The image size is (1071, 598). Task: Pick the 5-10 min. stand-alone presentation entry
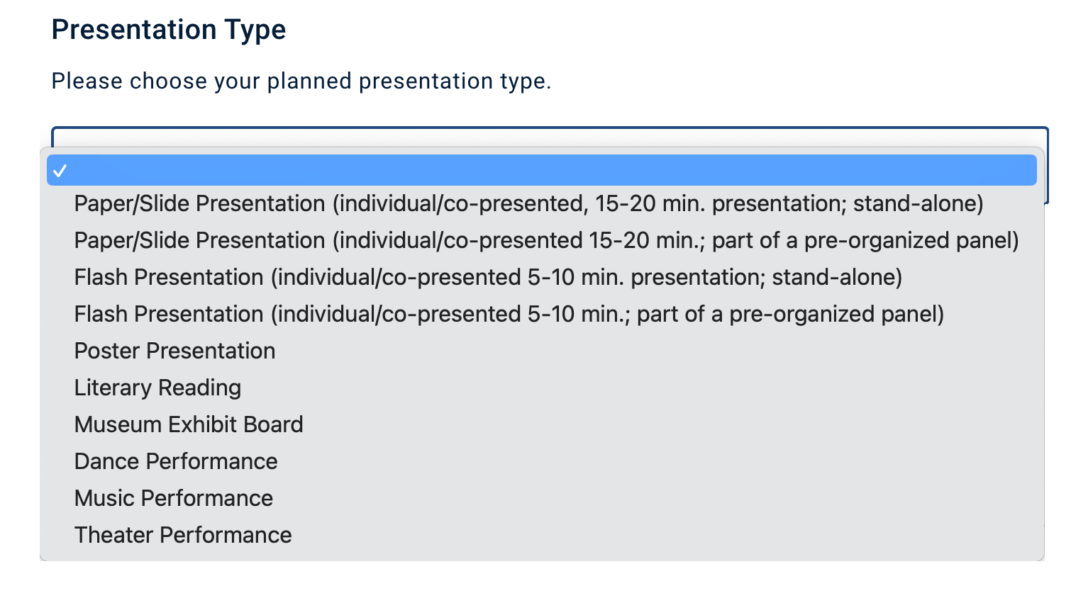tap(488, 278)
